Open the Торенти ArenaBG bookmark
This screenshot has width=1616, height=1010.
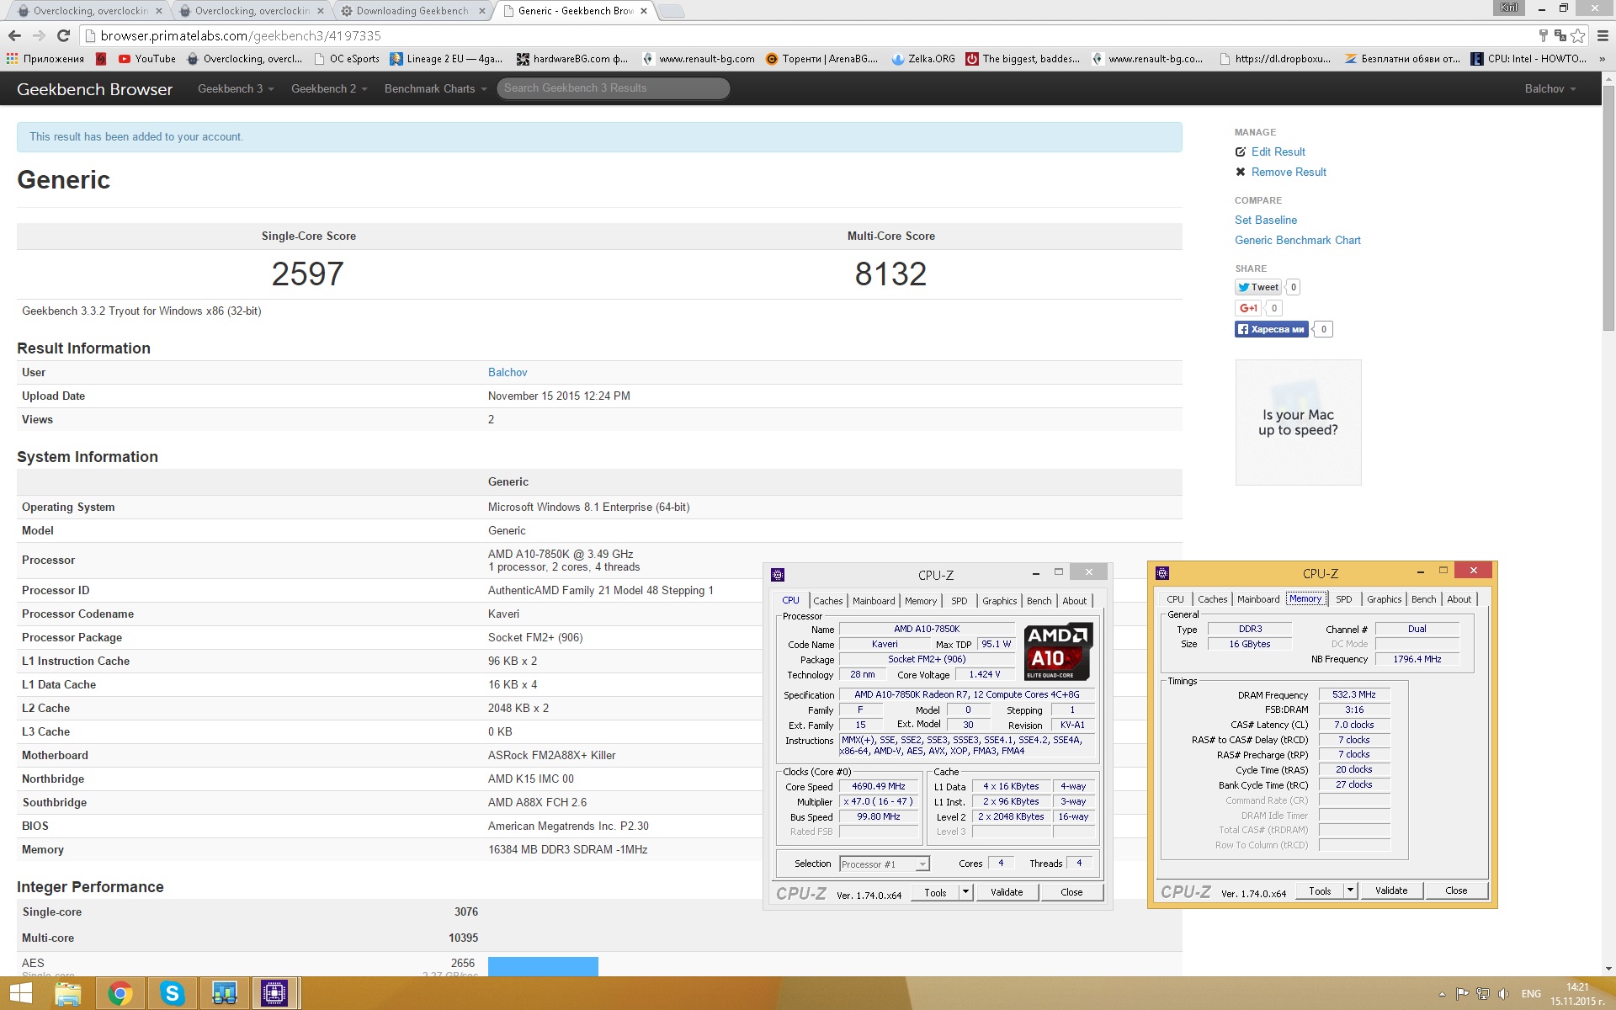[821, 59]
